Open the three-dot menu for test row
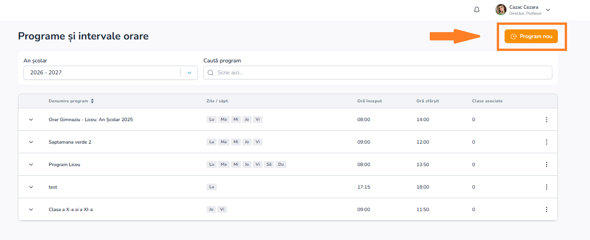This screenshot has height=240, width=590. (x=546, y=187)
